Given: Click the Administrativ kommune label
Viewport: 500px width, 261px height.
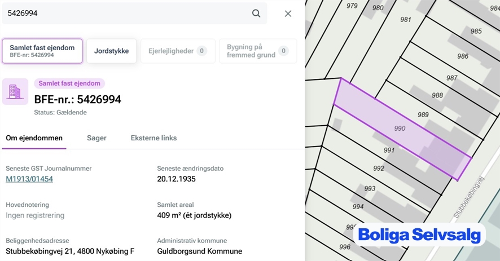Looking at the screenshot, I should pos(192,241).
